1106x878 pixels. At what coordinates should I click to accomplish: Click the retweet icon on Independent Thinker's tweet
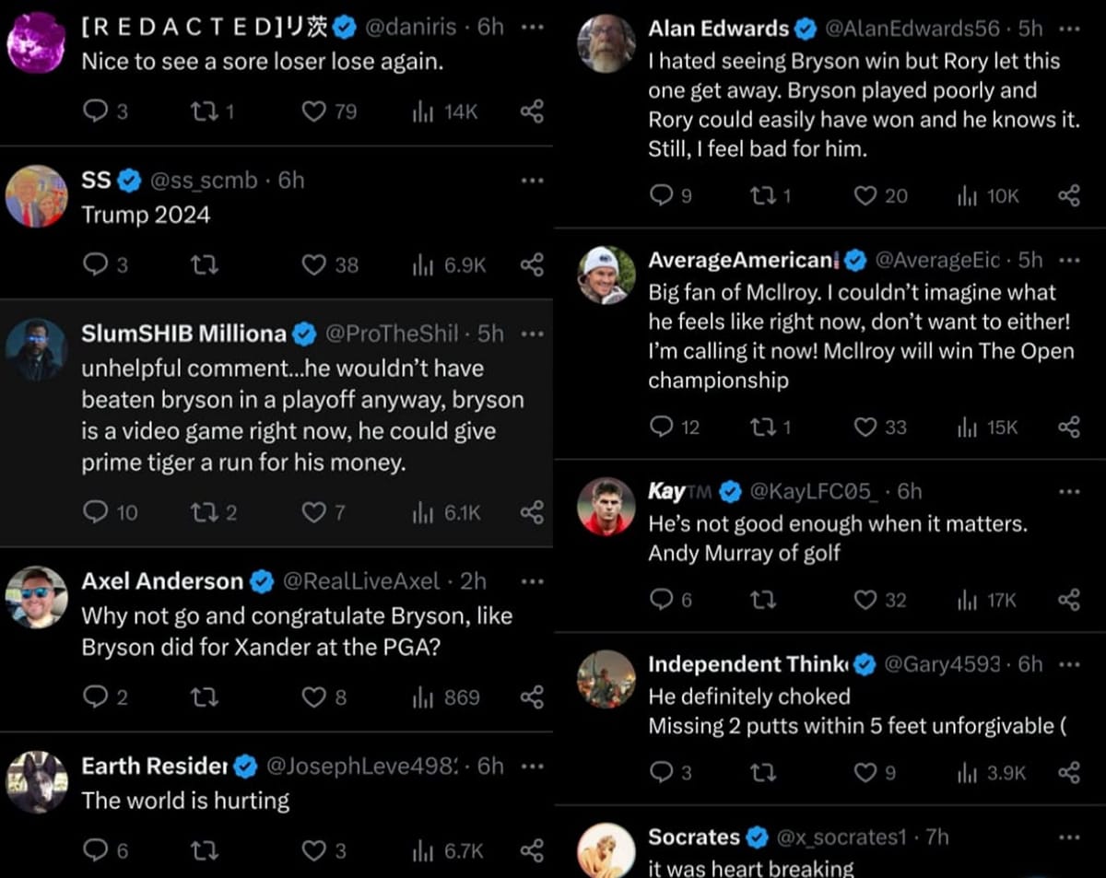coord(763,772)
